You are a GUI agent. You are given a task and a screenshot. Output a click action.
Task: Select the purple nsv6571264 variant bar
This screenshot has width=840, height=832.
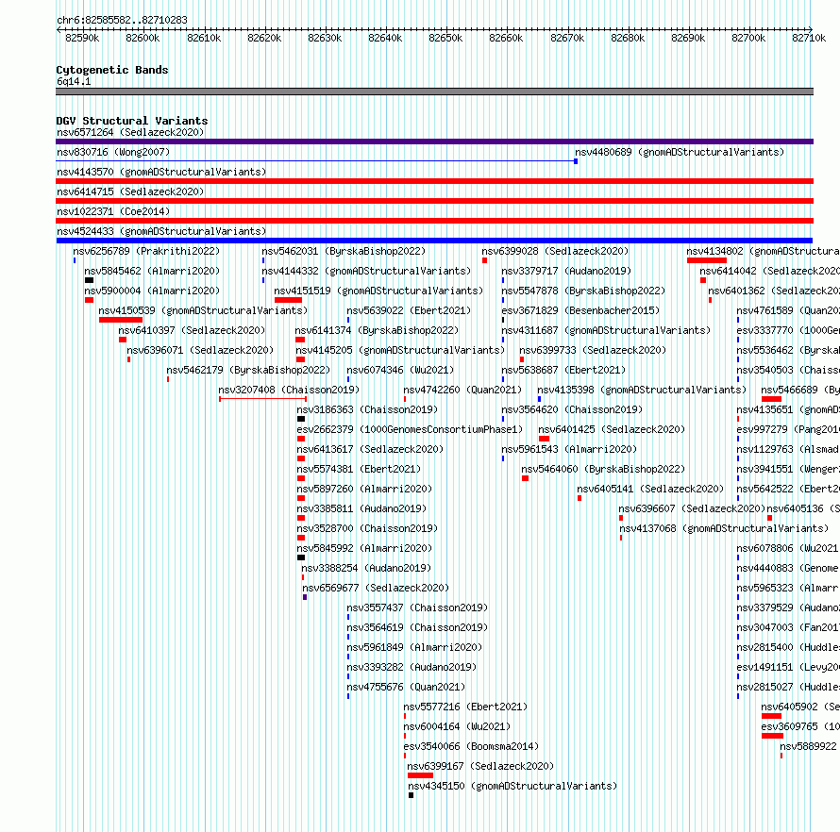434,141
